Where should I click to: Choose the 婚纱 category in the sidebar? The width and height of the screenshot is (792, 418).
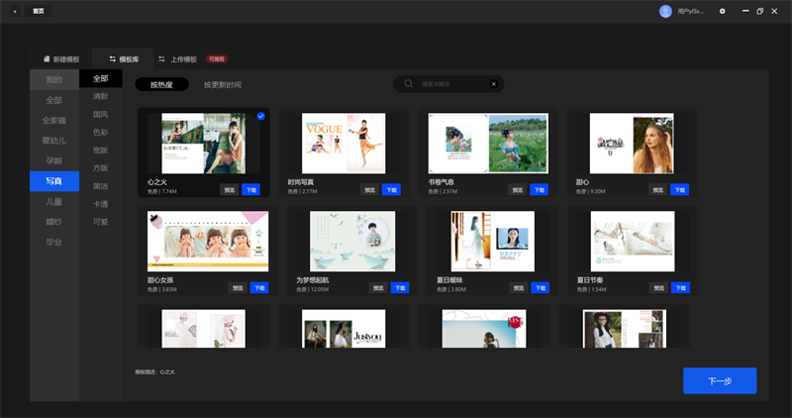coord(54,222)
